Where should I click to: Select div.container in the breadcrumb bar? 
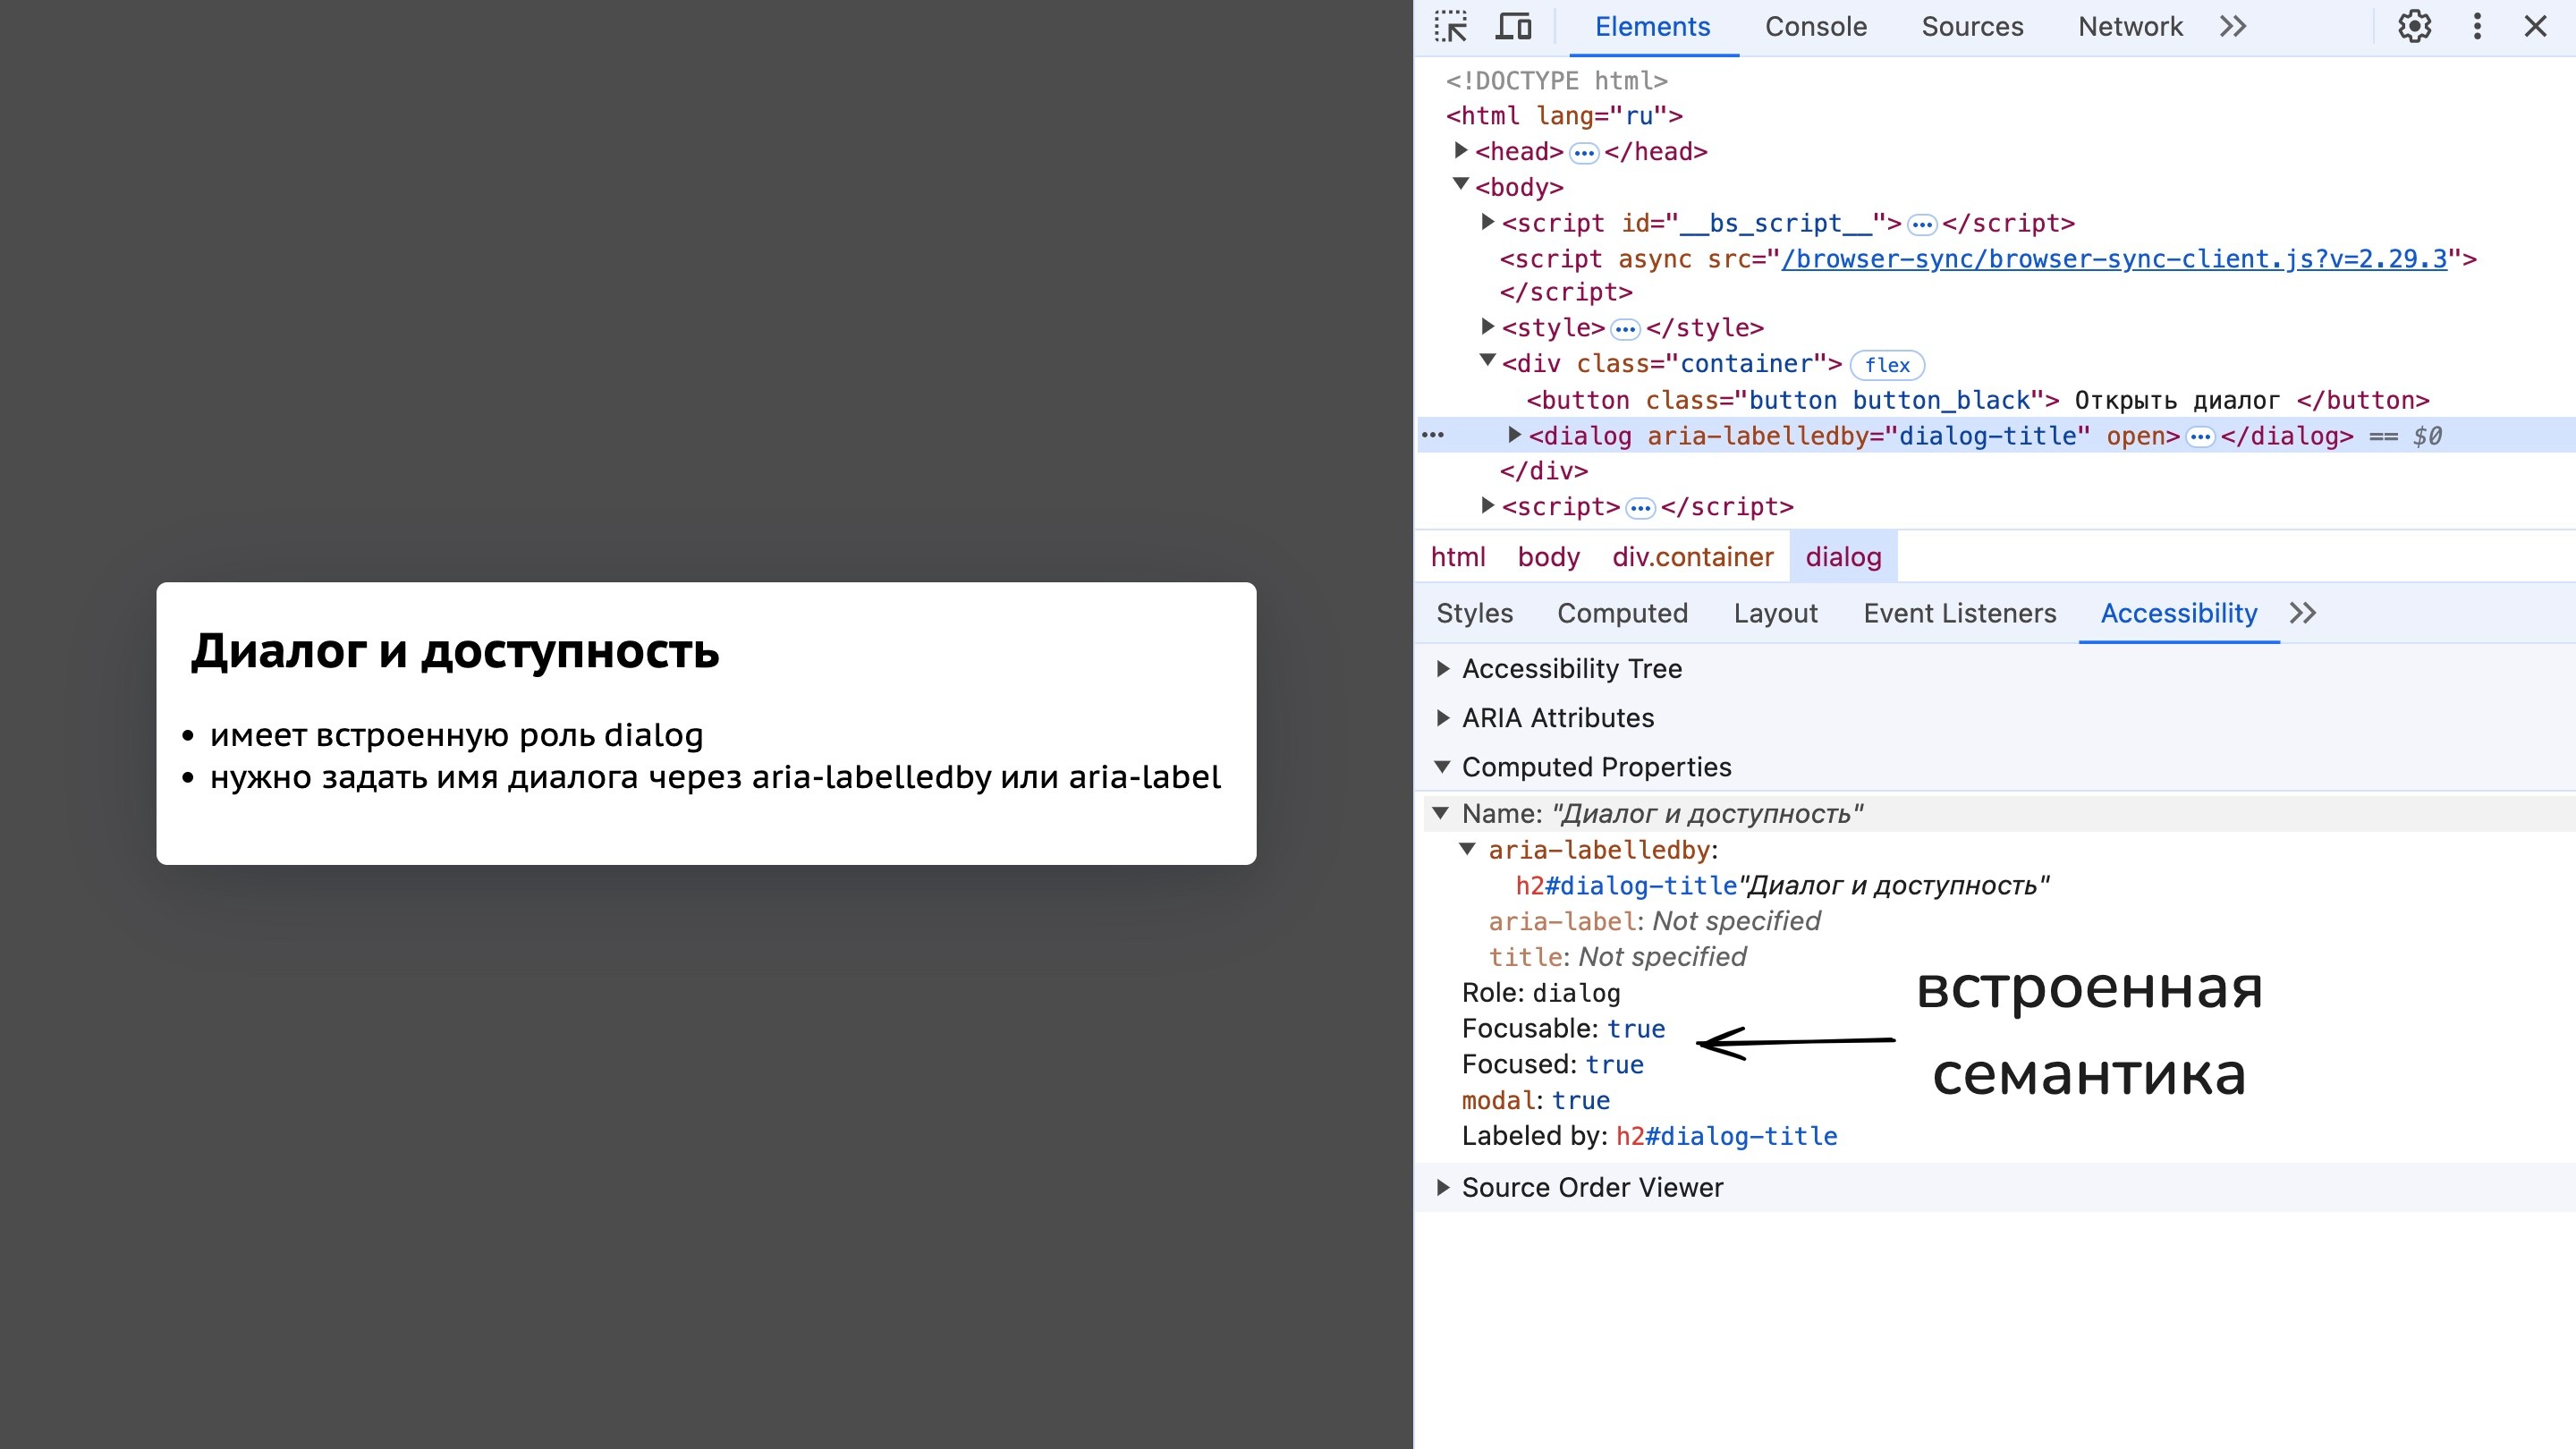(1692, 557)
